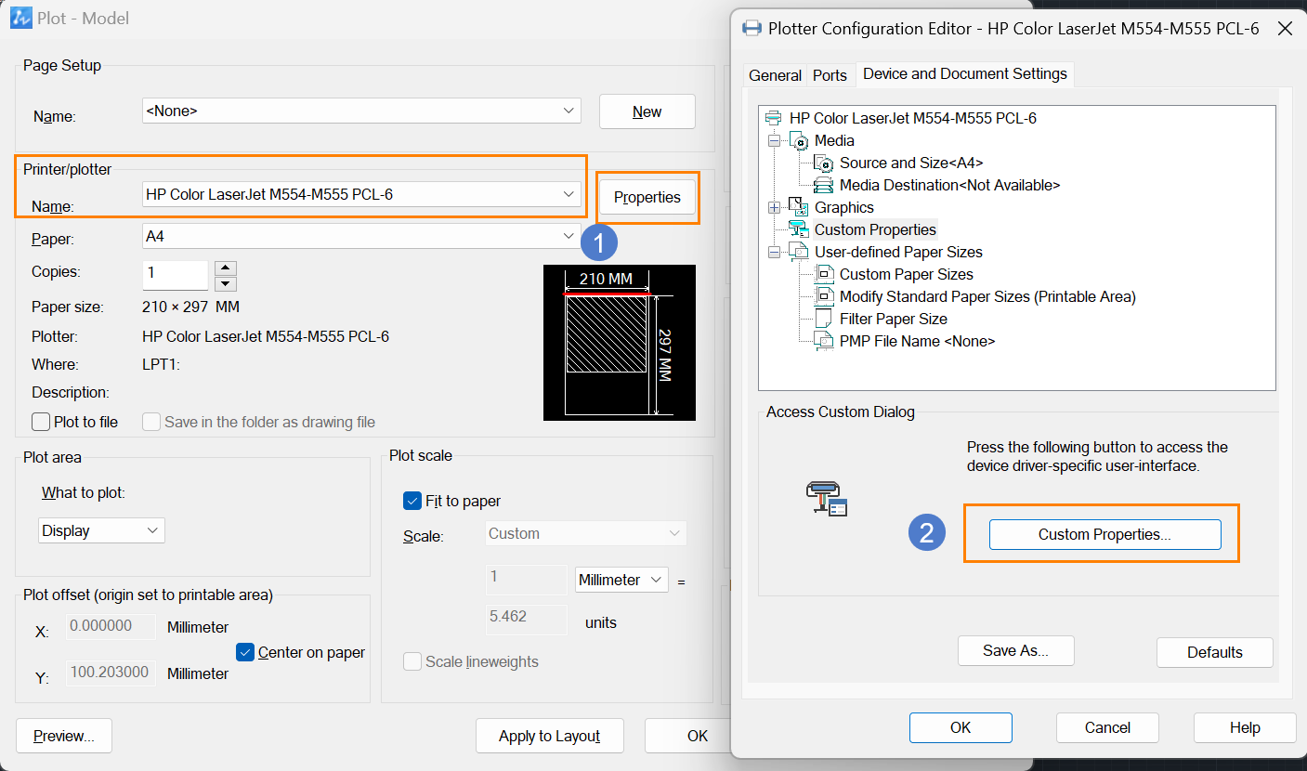Click the scale value field showing 1
This screenshot has width=1307, height=771.
point(527,580)
